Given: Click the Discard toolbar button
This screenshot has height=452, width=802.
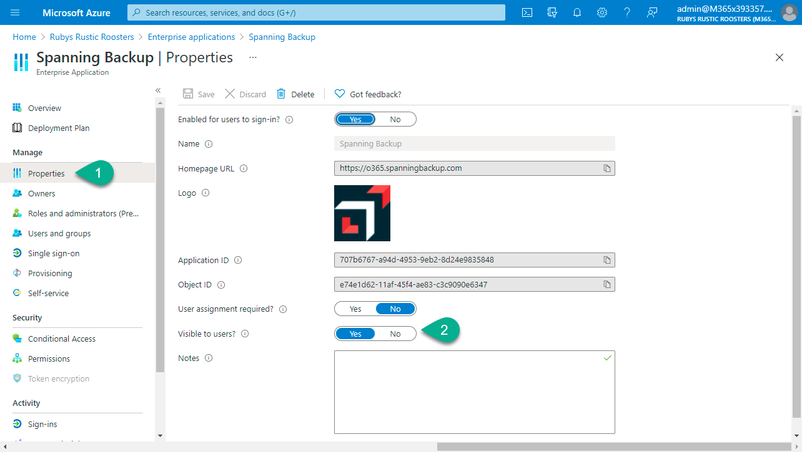Looking at the screenshot, I should coord(245,94).
